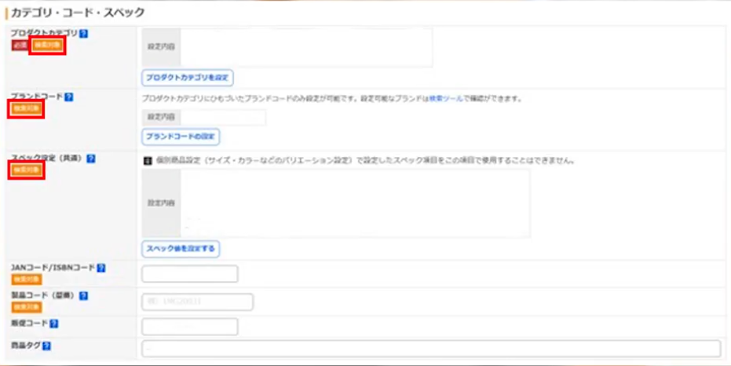Click the wide 商品タグ input field

tap(430, 349)
